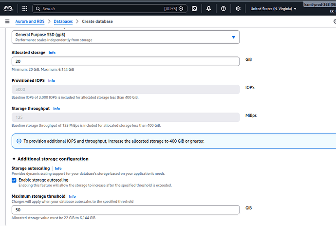Viewport: 336px width, 226px height.
Task: Launch CloudShell from the top bar
Action: (194, 8)
